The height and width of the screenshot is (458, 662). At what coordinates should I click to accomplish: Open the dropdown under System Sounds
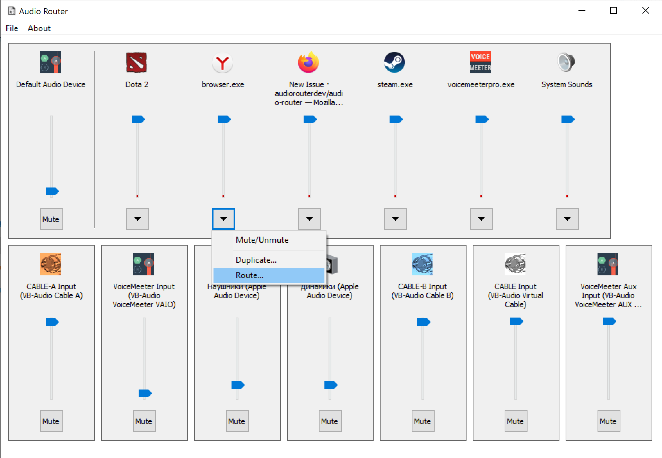pos(567,219)
